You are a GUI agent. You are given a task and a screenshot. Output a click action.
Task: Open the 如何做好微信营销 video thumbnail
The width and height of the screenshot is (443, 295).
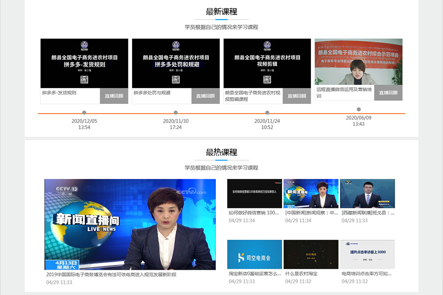click(254, 193)
